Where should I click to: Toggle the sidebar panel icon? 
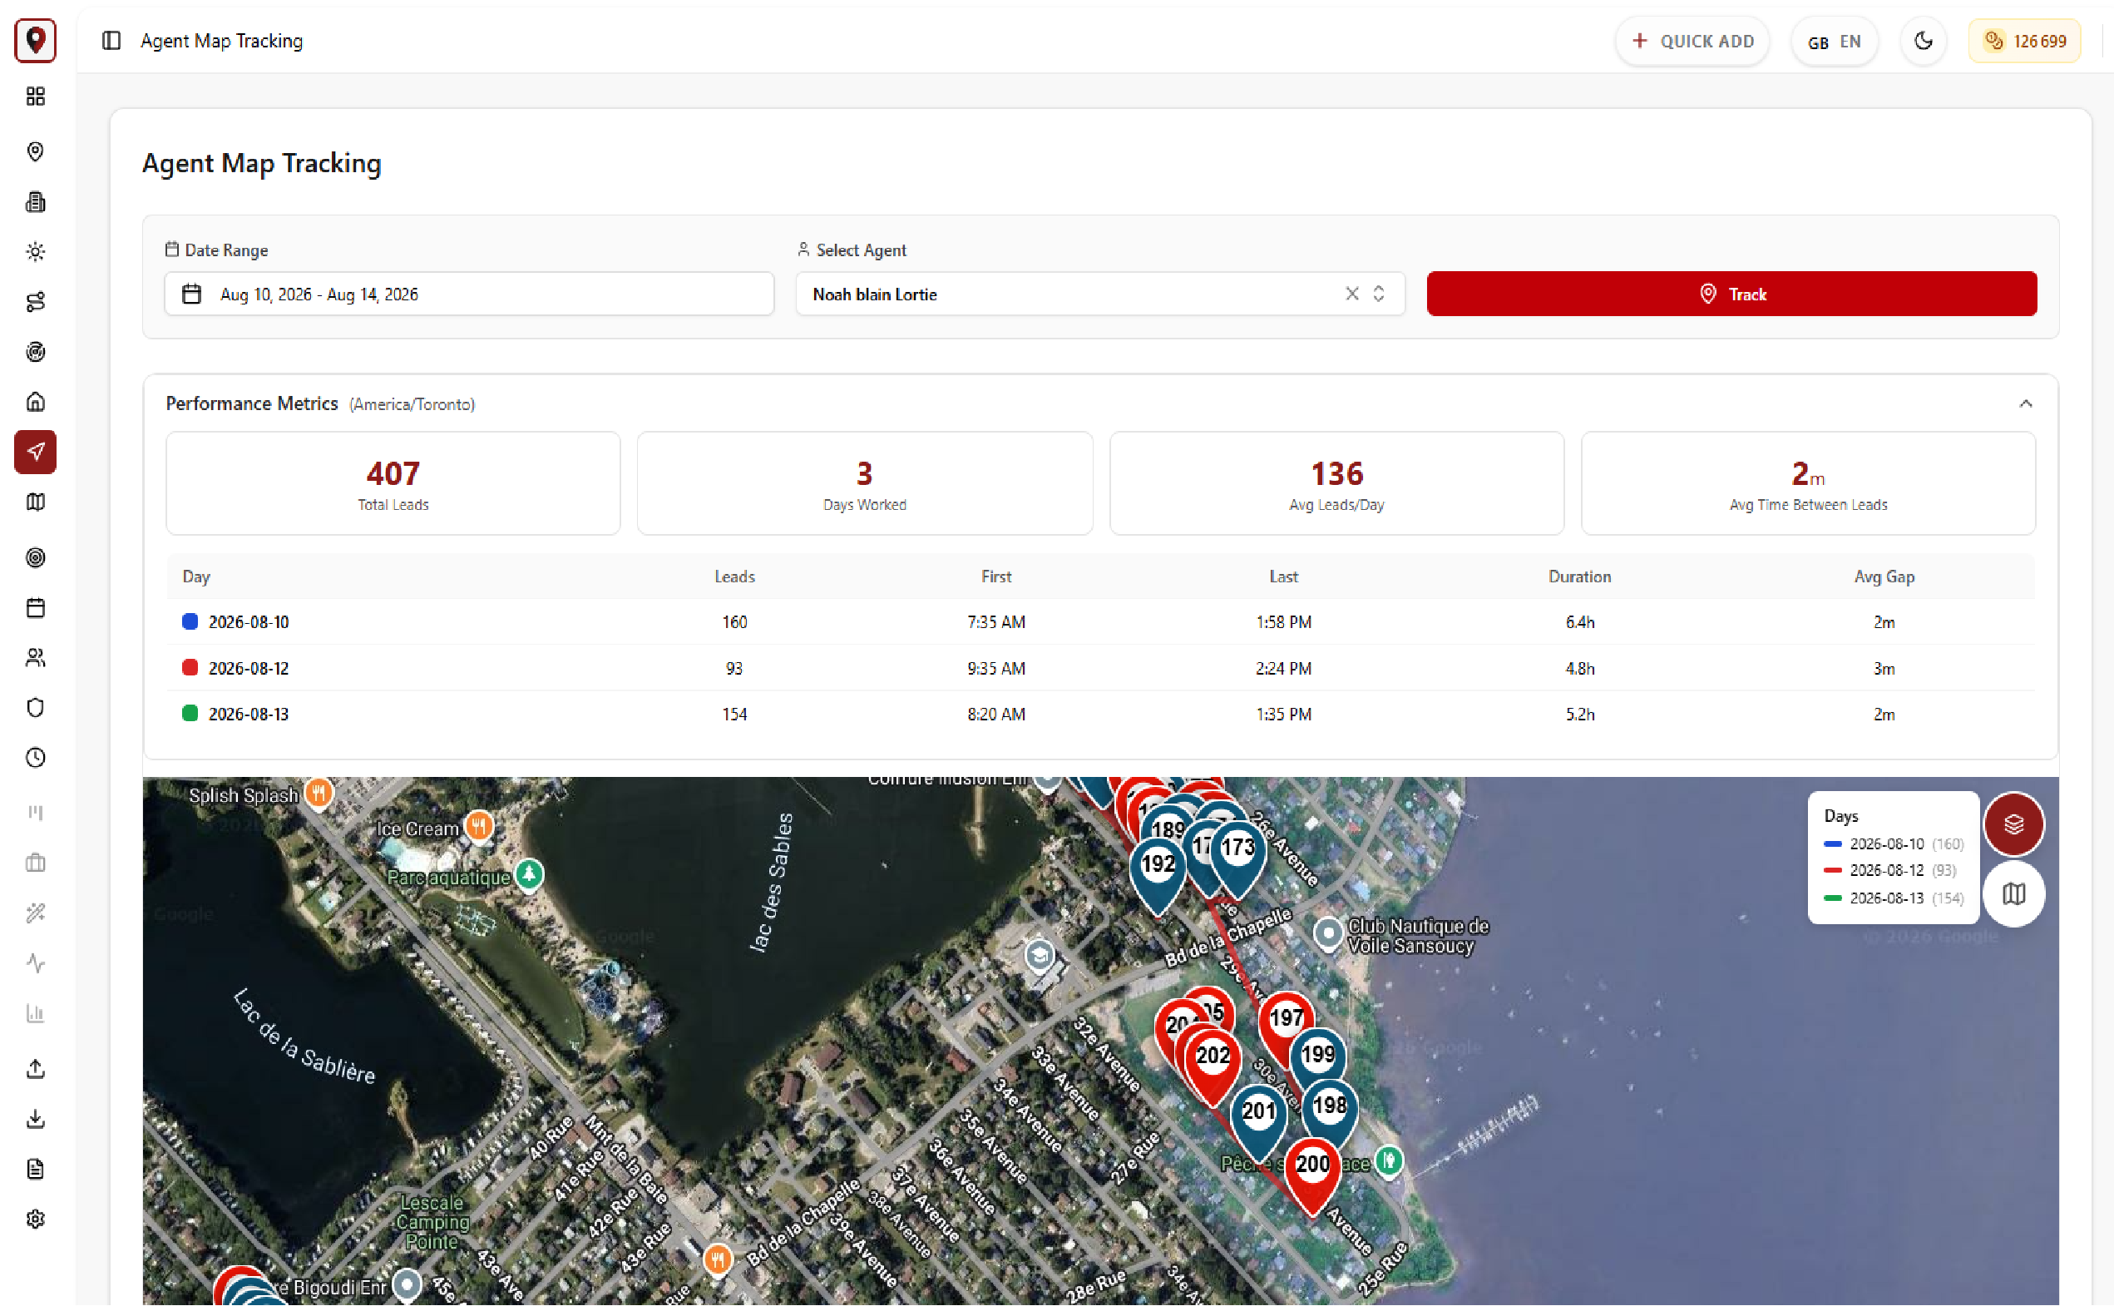coord(111,41)
